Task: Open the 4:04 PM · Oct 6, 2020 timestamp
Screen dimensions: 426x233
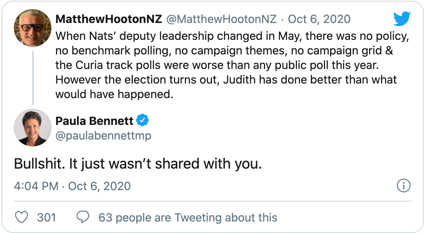Action: (72, 186)
